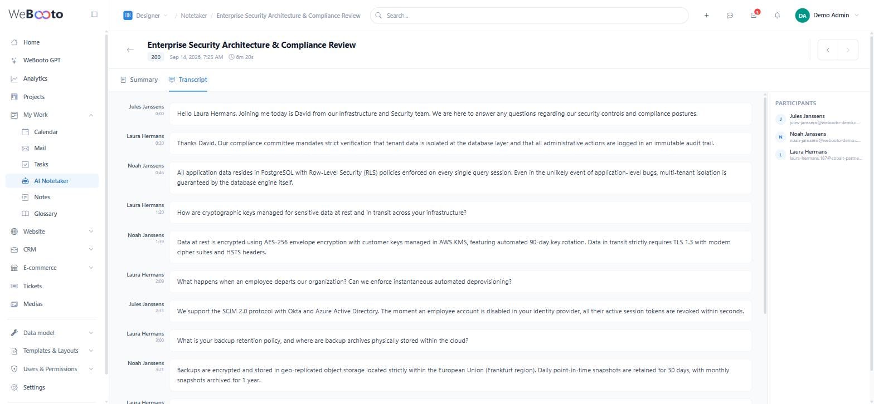Screen dimensions: 874x404
Task: Open notifications bell icon
Action: 777,16
